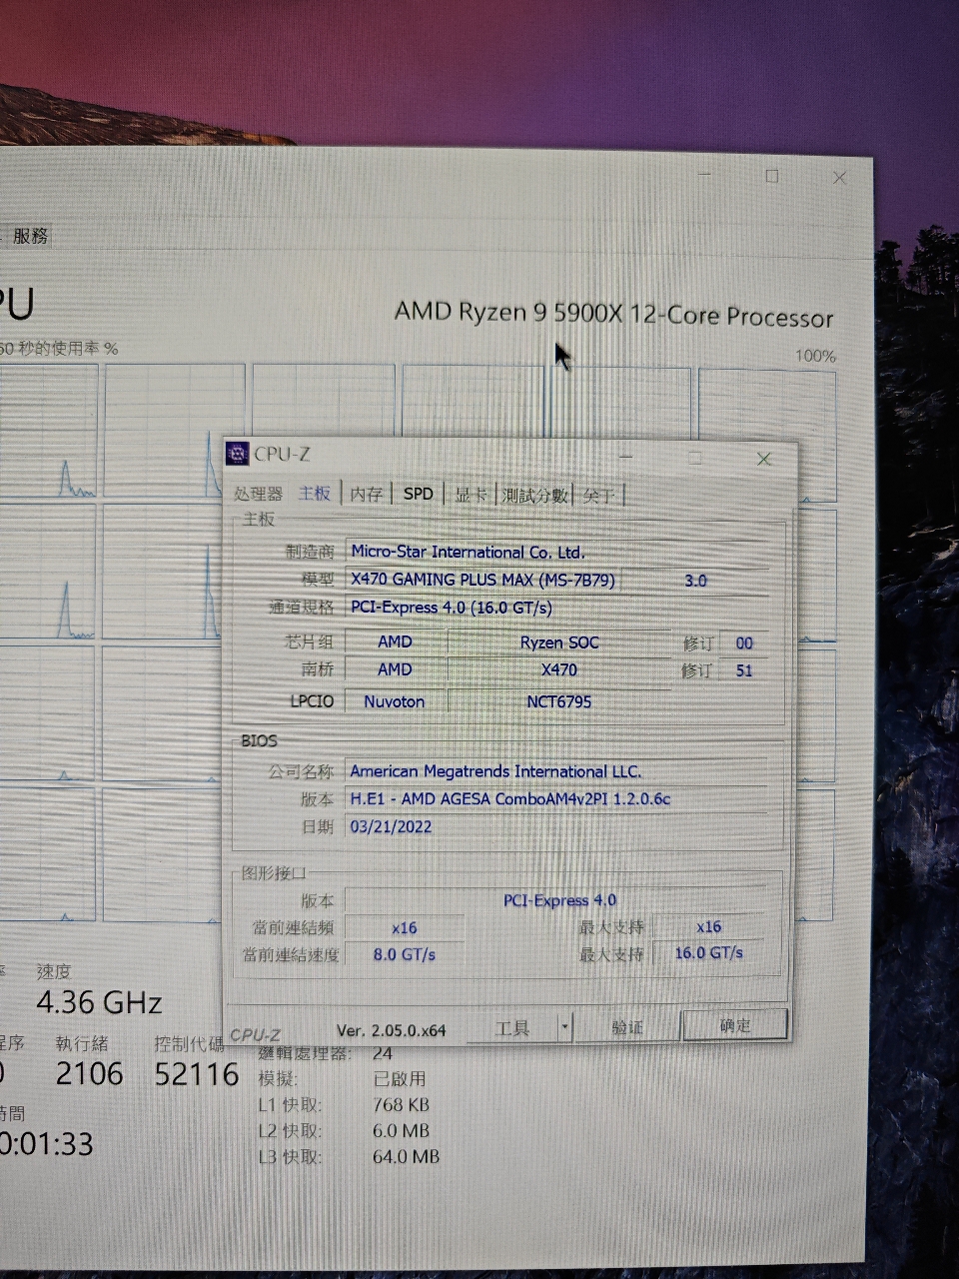The width and height of the screenshot is (959, 1279).
Task: Click the max supported x16 width value
Action: point(709,926)
